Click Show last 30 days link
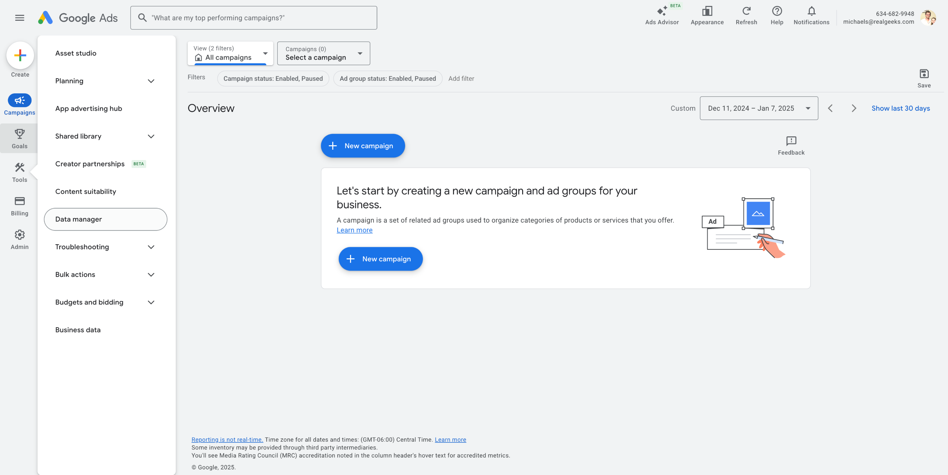Image resolution: width=948 pixels, height=475 pixels. pyautogui.click(x=901, y=108)
